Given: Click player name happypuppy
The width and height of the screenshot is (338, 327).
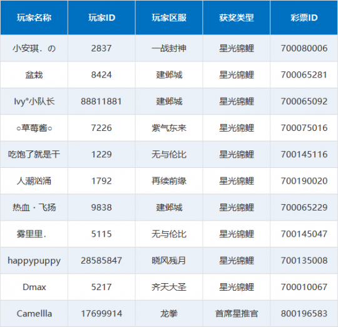Looking at the screenshot, I should click(34, 261).
